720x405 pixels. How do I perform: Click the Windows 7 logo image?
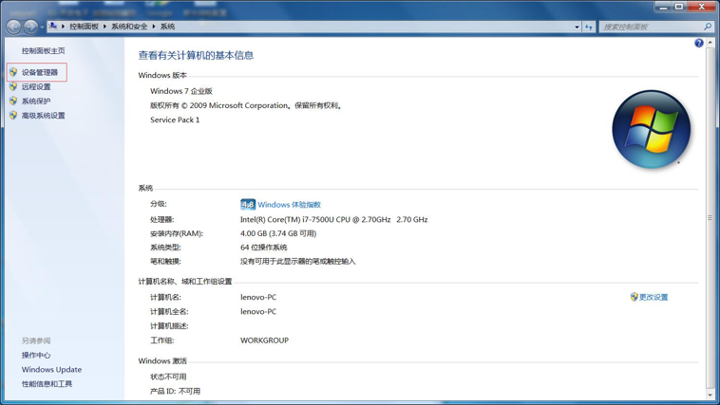tap(651, 130)
